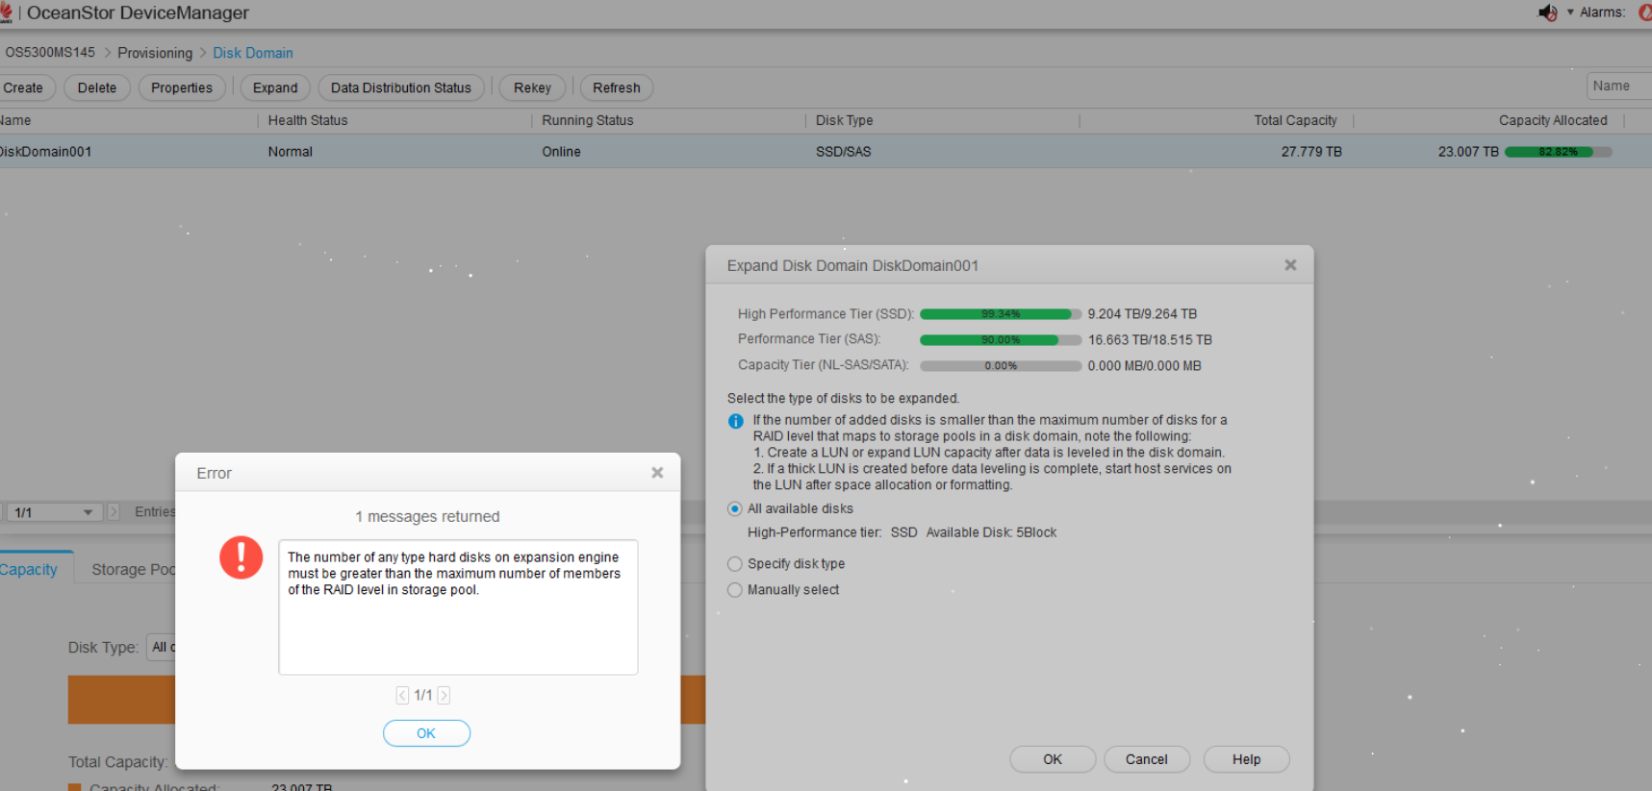This screenshot has height=791, width=1652.
Task: Open the Disk Type dropdown
Action: [x=161, y=647]
